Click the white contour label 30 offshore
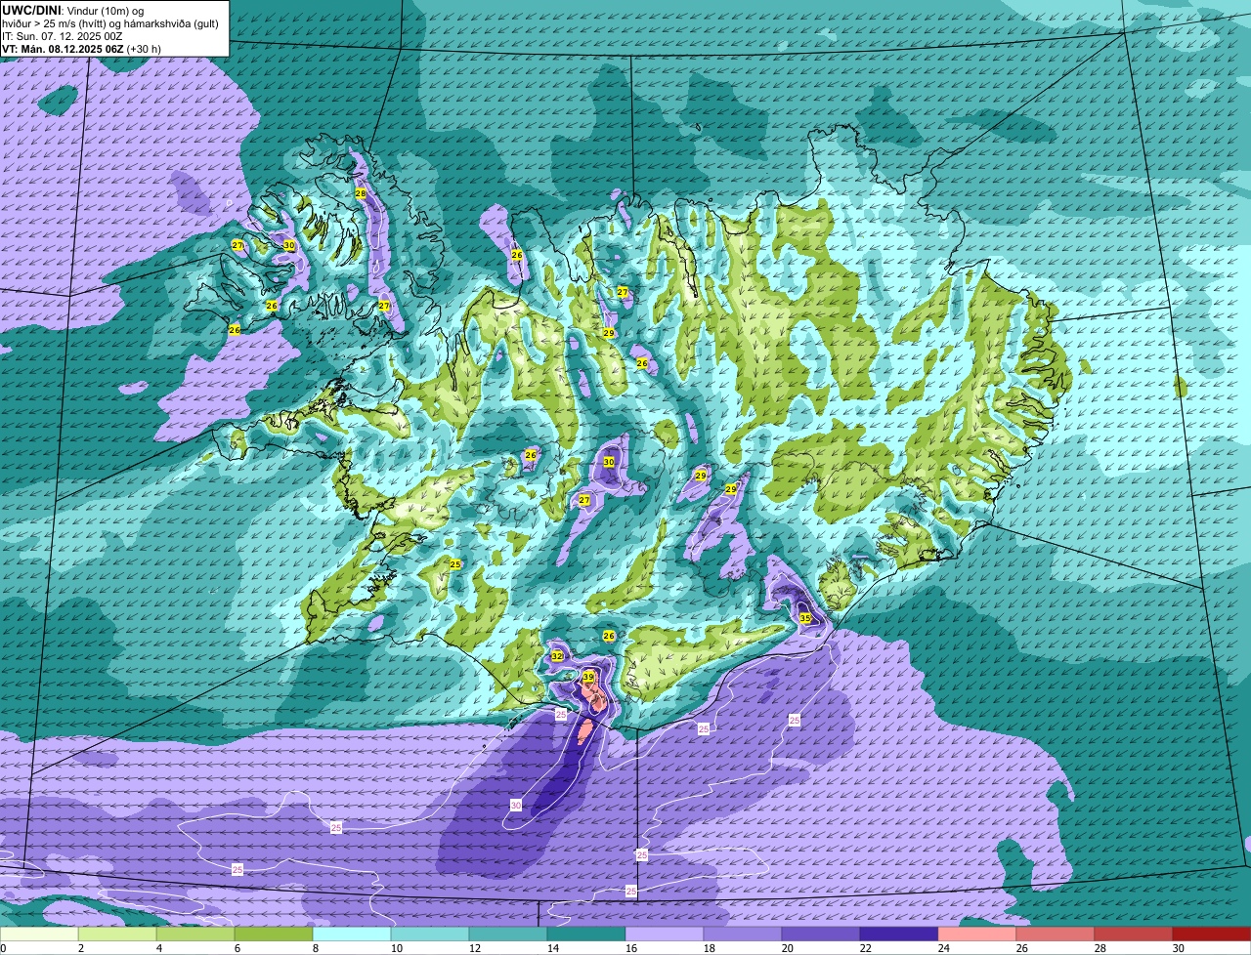 coord(516,805)
